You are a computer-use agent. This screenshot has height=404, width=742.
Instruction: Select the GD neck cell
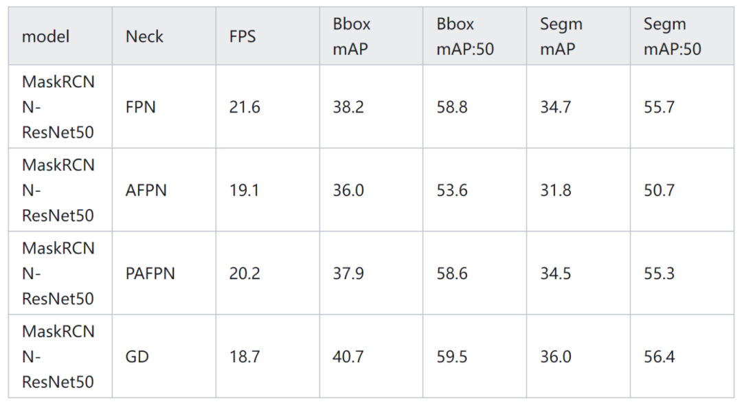[x=137, y=357]
